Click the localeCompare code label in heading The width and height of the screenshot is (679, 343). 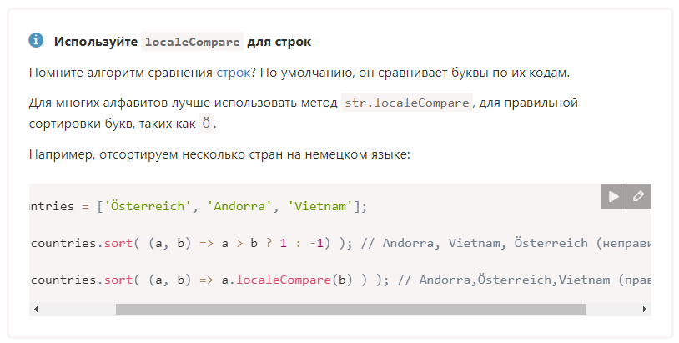pos(192,42)
